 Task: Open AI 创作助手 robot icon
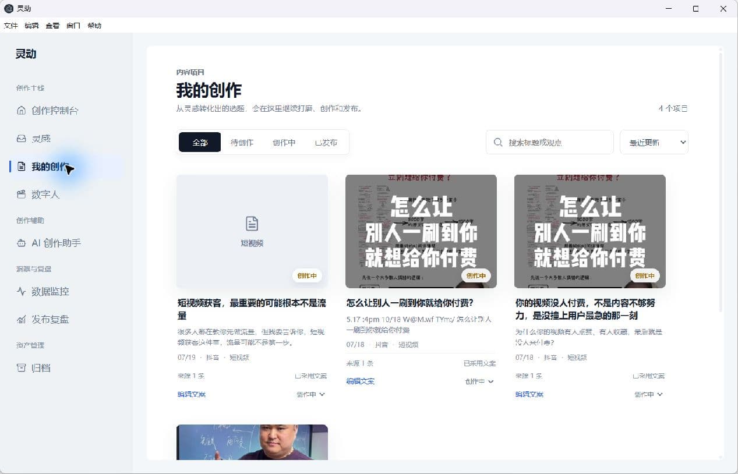coord(22,243)
